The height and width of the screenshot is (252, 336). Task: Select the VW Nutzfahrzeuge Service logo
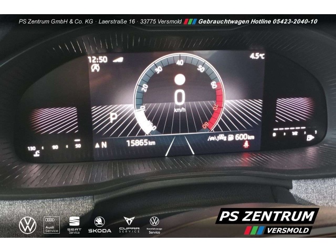click(x=154, y=225)
